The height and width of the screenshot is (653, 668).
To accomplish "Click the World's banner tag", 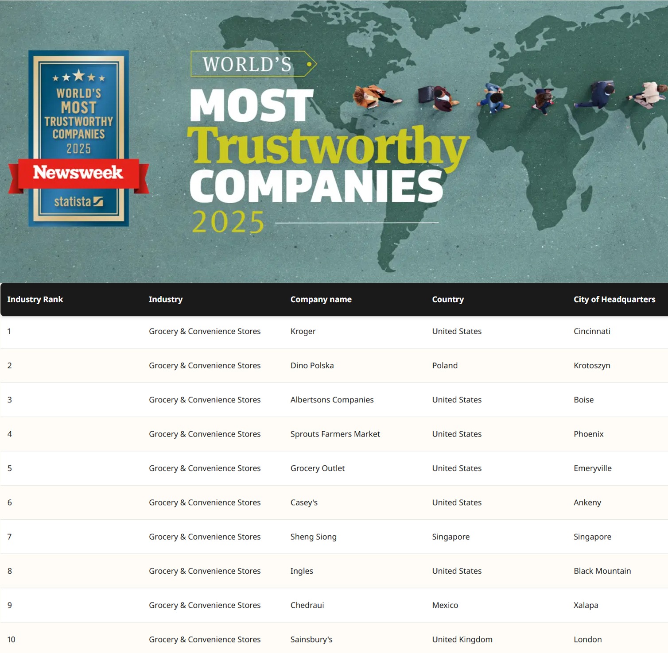I will [253, 64].
